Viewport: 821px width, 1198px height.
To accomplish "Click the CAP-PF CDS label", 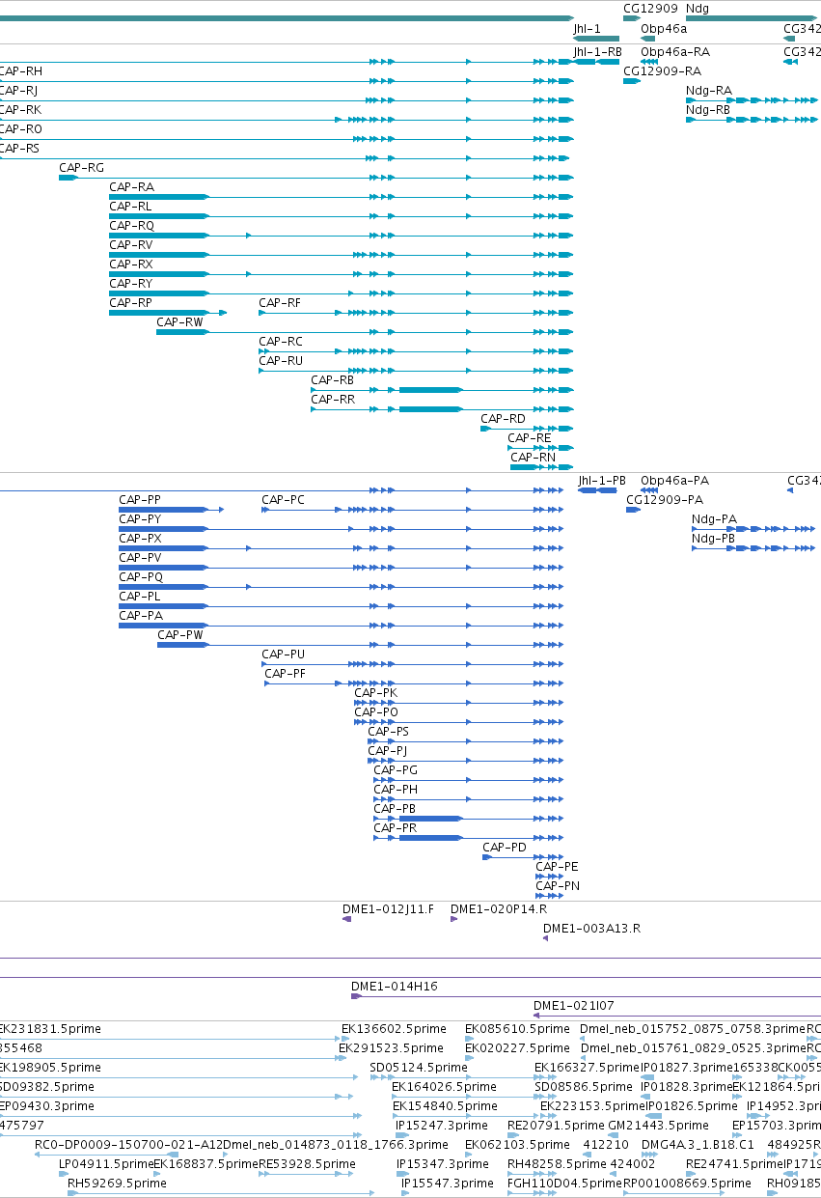I will tap(286, 674).
